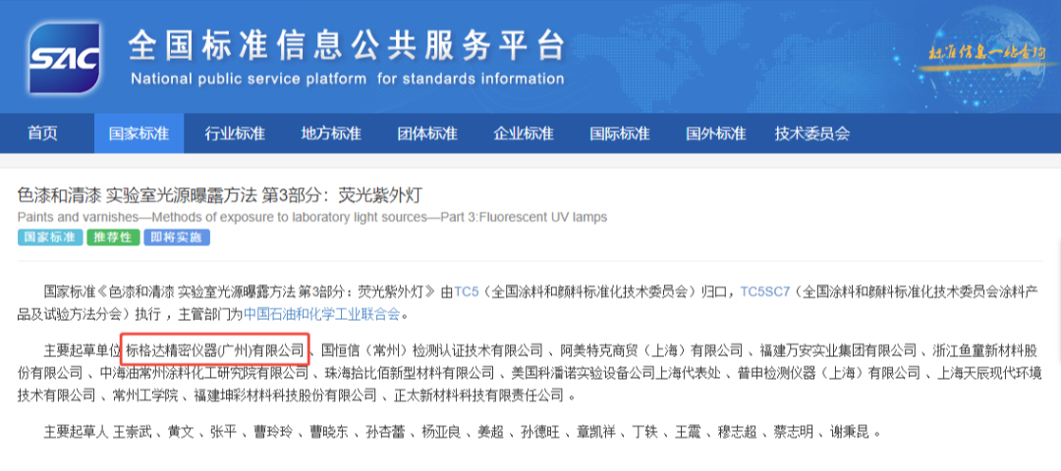Screen dimensions: 1061x471
Task: Click the 推荐性 green tag badge
Action: point(112,237)
